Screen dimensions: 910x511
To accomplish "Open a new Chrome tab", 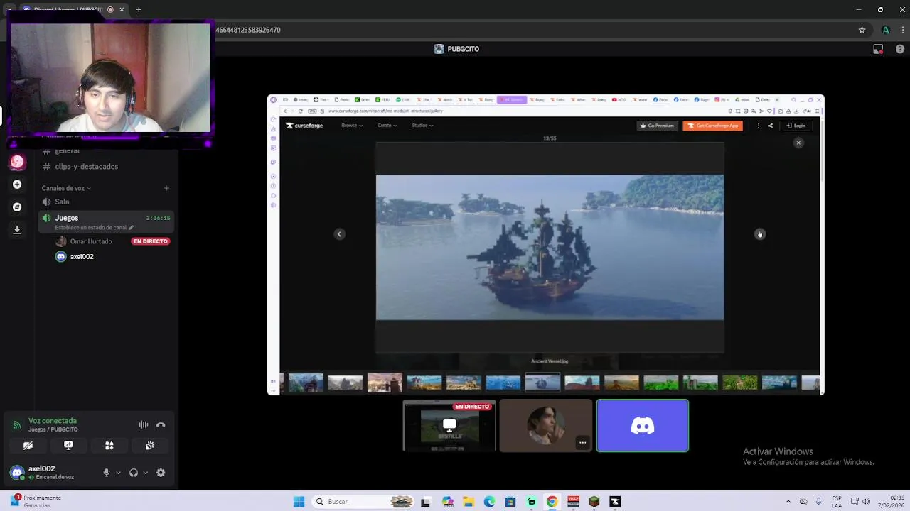I will point(139,9).
